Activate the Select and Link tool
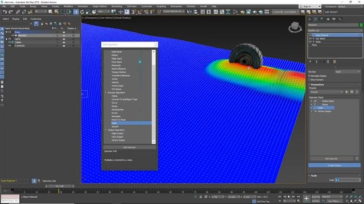Viewport: 364px width, 204px height. point(18,12)
